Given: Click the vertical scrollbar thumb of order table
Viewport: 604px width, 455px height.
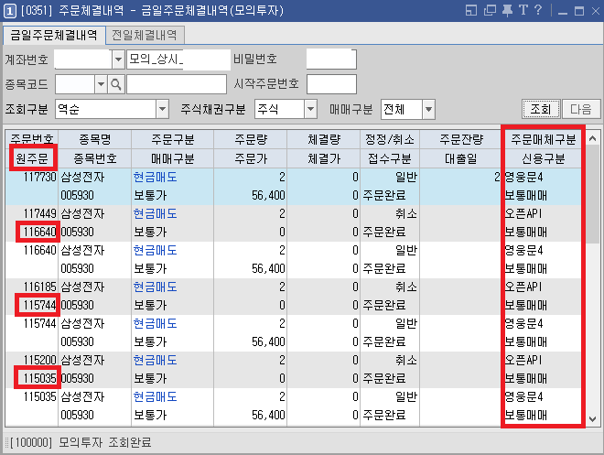Looking at the screenshot, I should [x=593, y=194].
